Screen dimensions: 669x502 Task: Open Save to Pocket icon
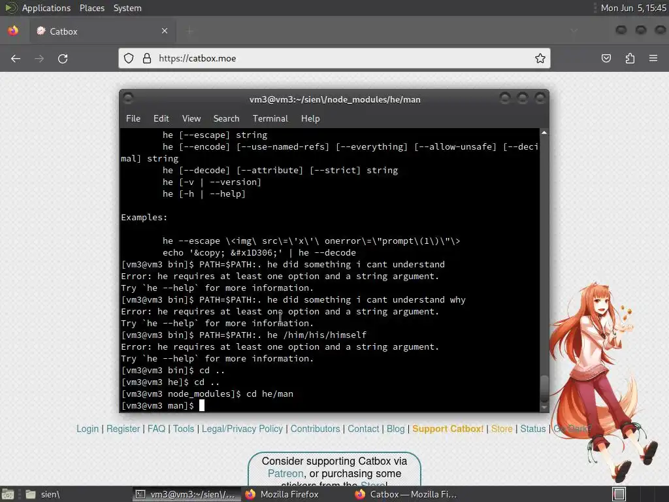tap(606, 58)
